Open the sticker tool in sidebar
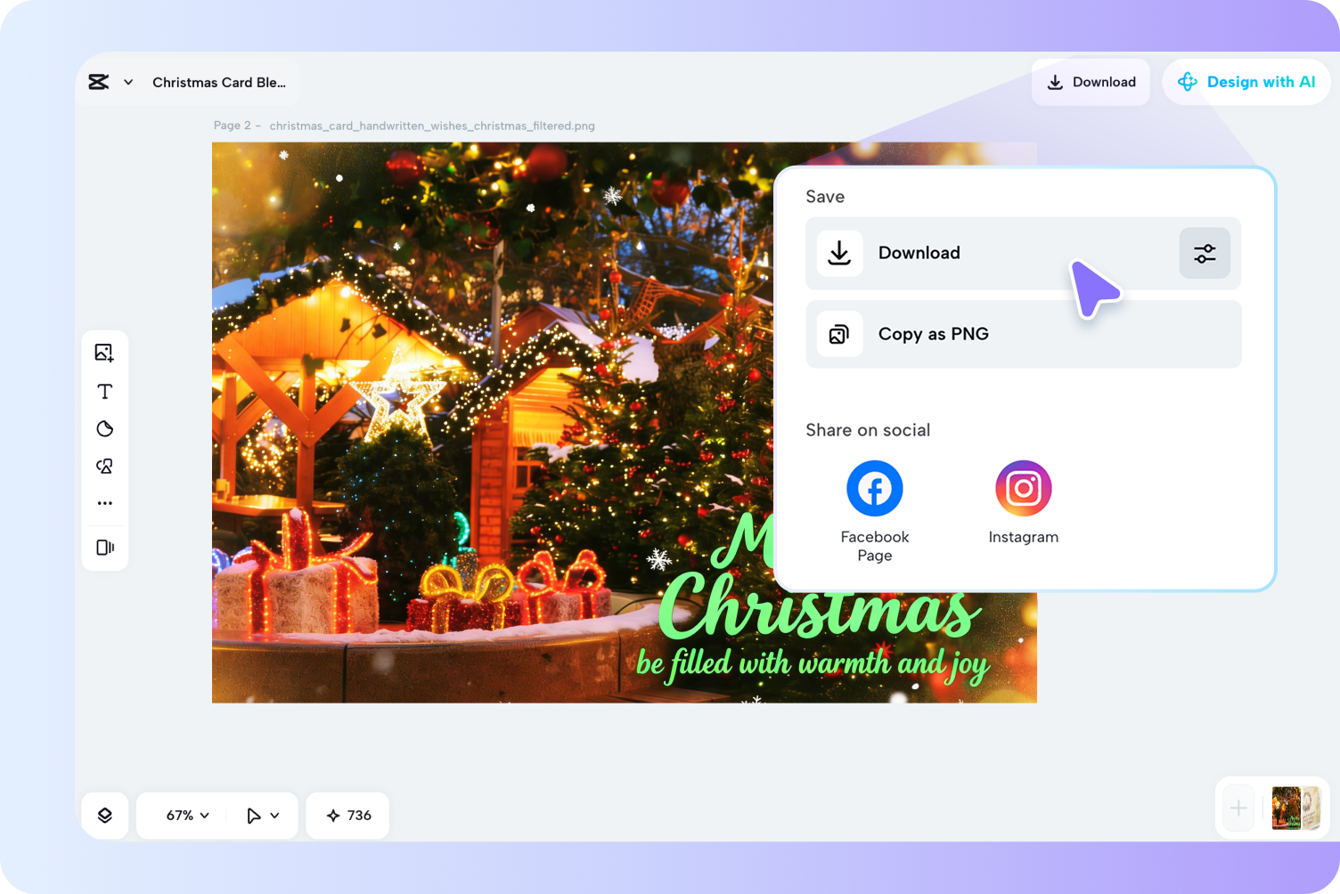Viewport: 1340px width, 894px height. tap(104, 429)
